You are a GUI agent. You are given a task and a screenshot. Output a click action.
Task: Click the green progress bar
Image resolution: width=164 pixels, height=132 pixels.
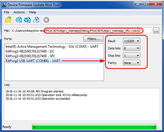(x=94, y=127)
